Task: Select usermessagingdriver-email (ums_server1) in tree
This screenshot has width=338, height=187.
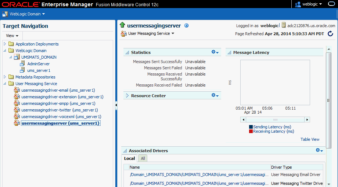Action: 58,90
